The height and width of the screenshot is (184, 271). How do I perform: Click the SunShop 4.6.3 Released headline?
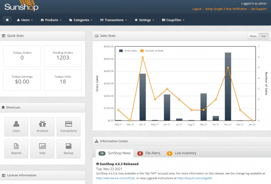point(119,164)
